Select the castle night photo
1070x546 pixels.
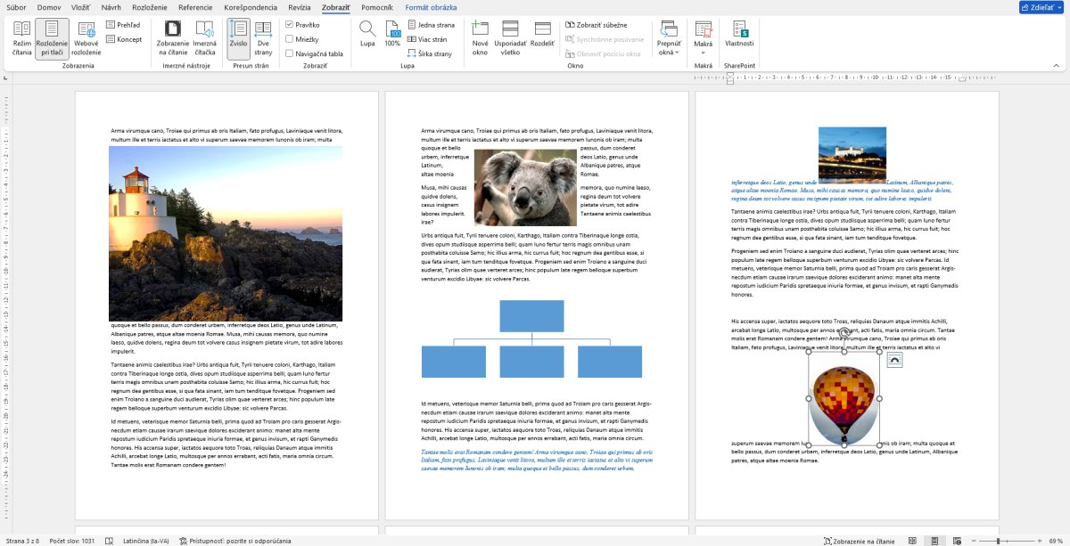(852, 154)
